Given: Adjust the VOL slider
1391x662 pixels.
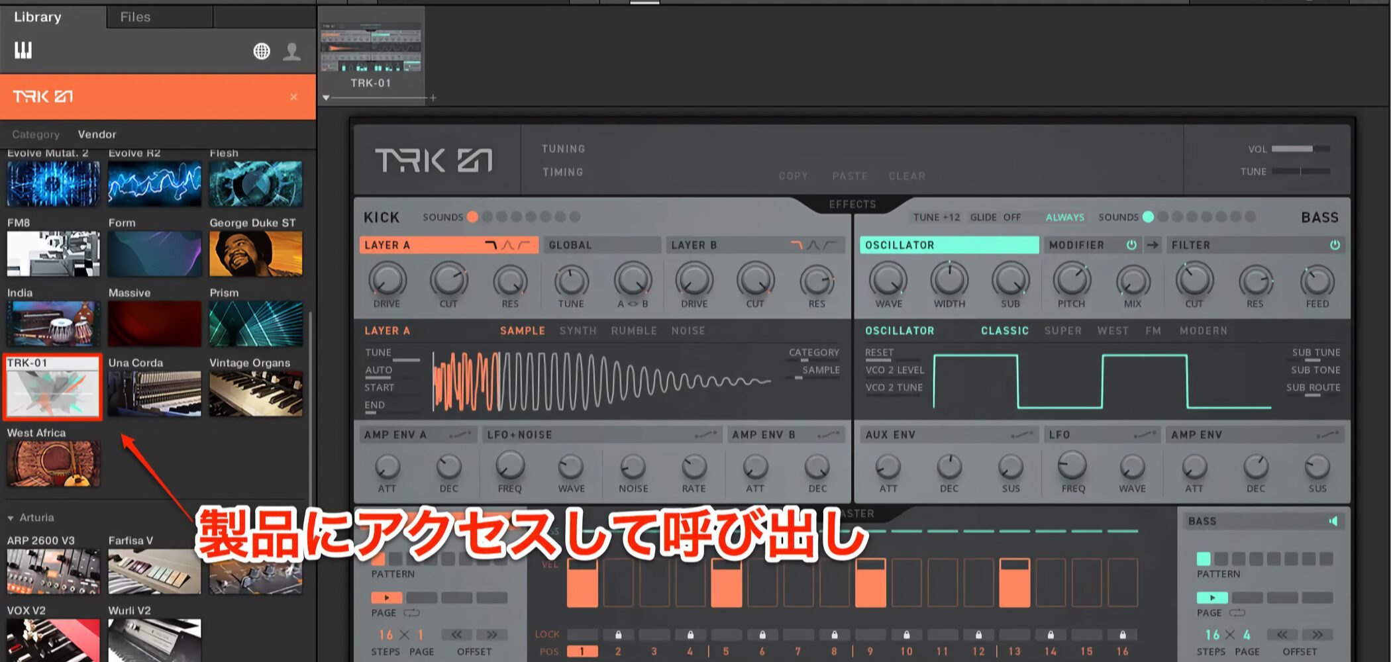Looking at the screenshot, I should 1301,149.
